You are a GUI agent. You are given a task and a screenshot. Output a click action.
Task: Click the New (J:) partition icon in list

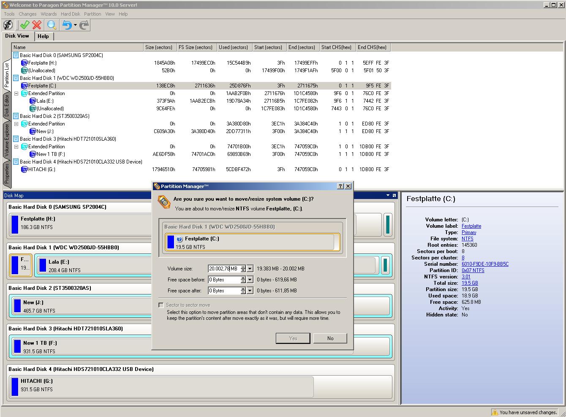(33, 131)
